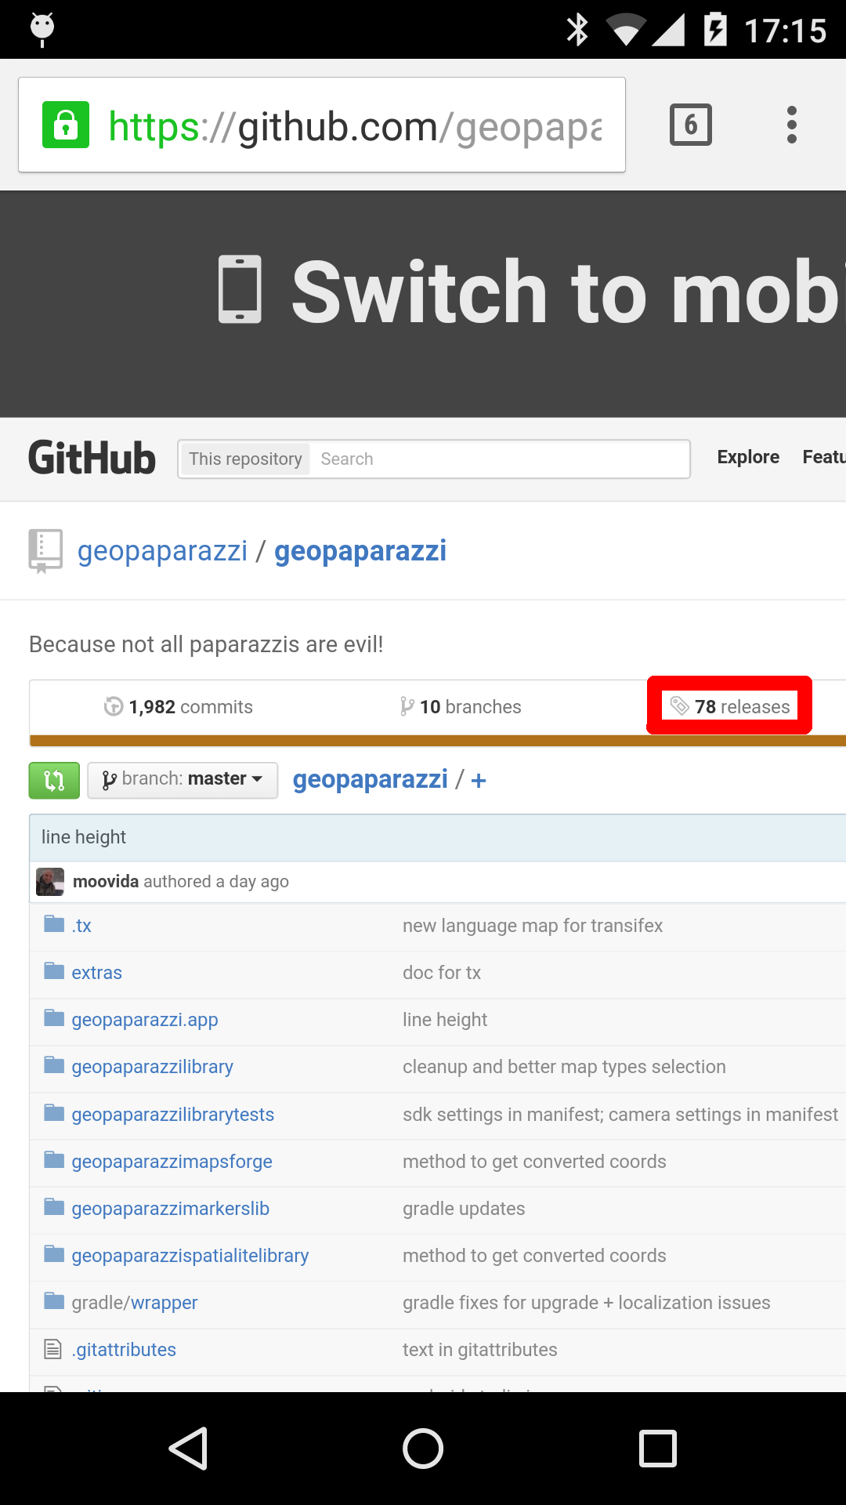Click the This repository search scope
The image size is (846, 1505).
click(x=245, y=459)
